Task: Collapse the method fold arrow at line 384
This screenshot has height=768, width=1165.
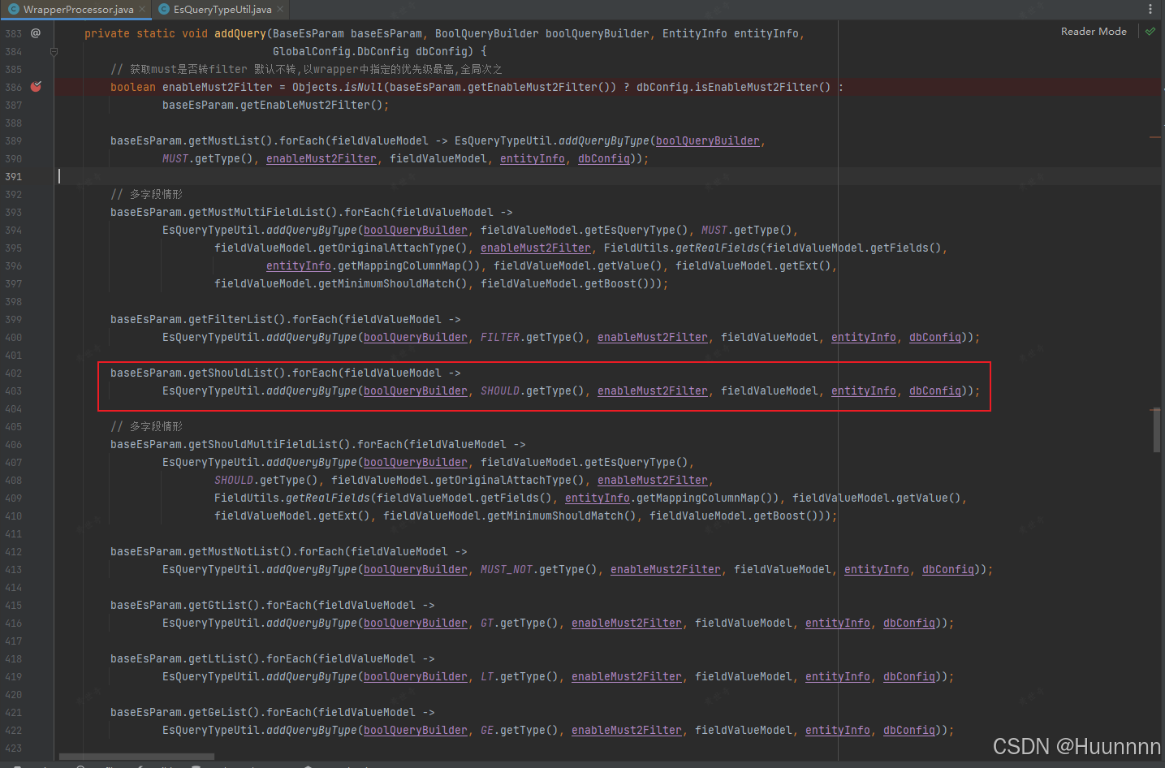Action: click(54, 51)
